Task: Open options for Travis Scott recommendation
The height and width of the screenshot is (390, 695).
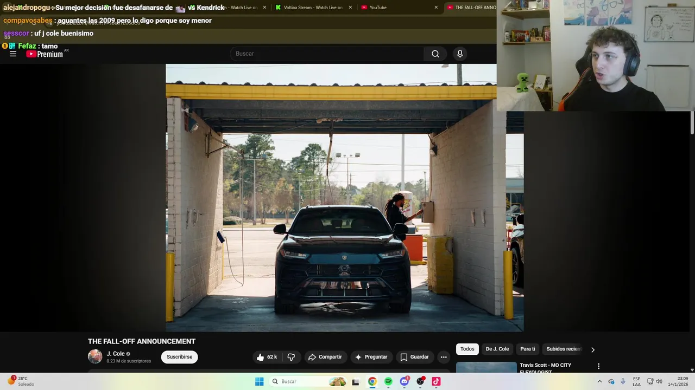Action: pos(598,367)
